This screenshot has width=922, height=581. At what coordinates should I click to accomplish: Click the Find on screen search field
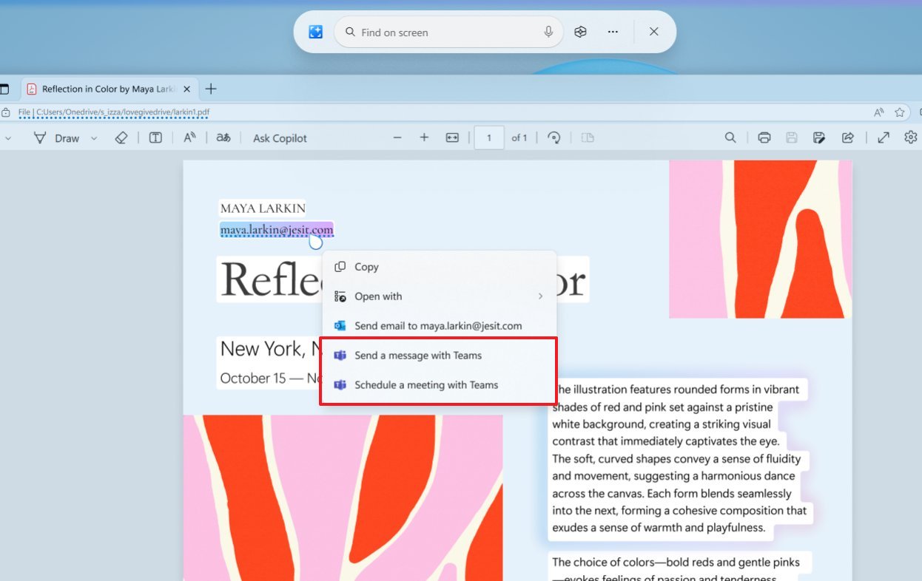click(448, 32)
